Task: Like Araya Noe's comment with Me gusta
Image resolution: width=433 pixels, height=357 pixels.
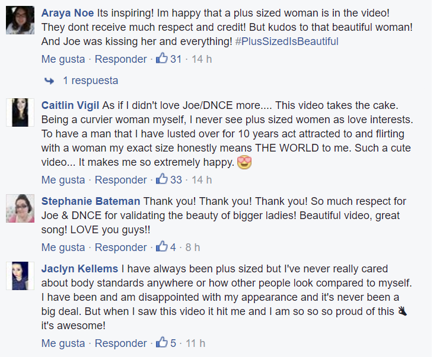Action: 63,59
